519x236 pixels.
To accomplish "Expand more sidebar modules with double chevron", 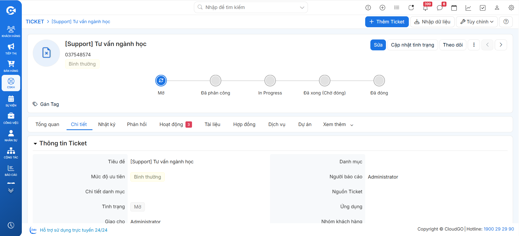I will pyautogui.click(x=11, y=190).
